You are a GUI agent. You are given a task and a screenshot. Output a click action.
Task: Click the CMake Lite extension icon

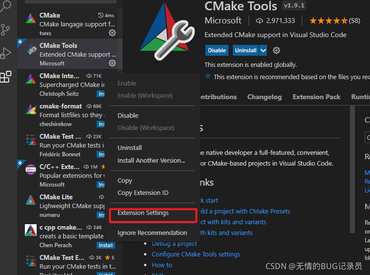point(31,200)
